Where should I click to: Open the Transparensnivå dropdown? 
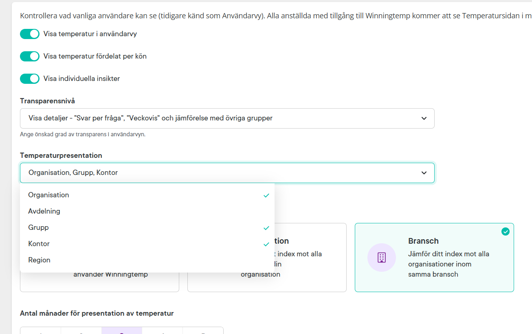click(x=227, y=118)
